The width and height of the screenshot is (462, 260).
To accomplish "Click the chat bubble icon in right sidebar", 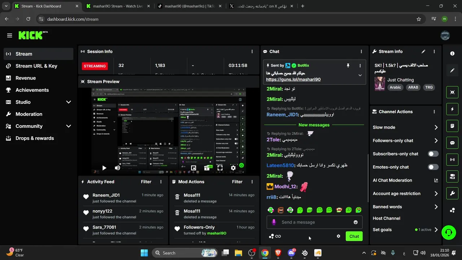I will [x=452, y=143].
